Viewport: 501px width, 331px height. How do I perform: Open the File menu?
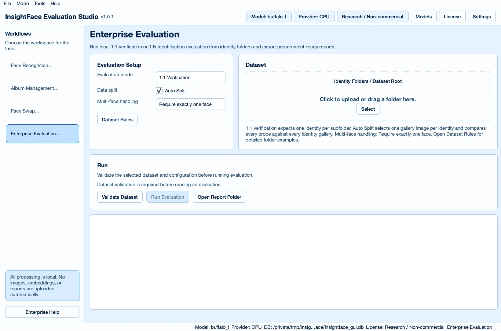(7, 4)
